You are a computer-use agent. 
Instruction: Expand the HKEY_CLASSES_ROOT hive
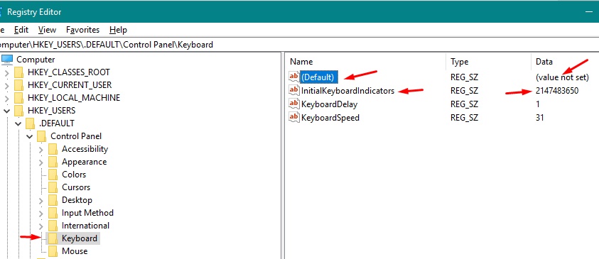click(7, 72)
